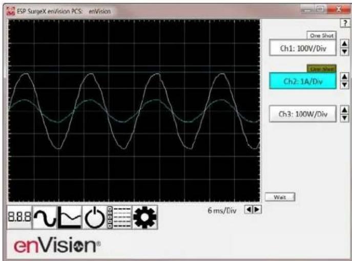Image resolution: width=352 pixels, height=261 pixels.
Task: Select the Ch2: 1A/Div channel button
Action: [303, 81]
